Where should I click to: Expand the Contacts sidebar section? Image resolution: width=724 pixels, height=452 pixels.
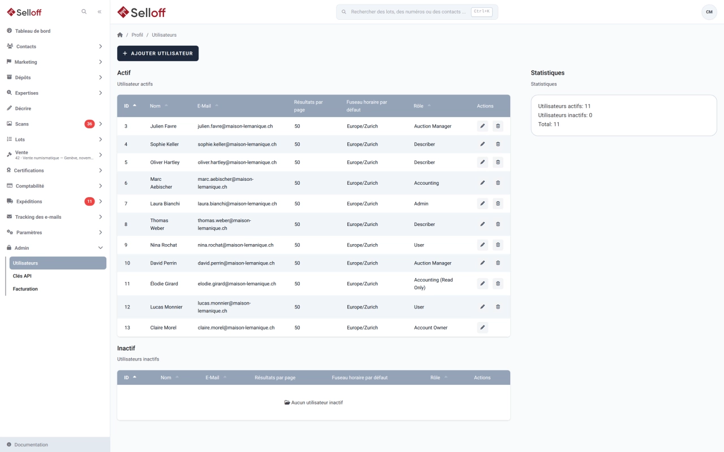point(55,46)
